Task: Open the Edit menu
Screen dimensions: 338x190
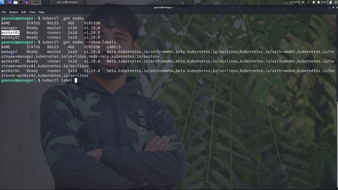Action: click(24, 12)
